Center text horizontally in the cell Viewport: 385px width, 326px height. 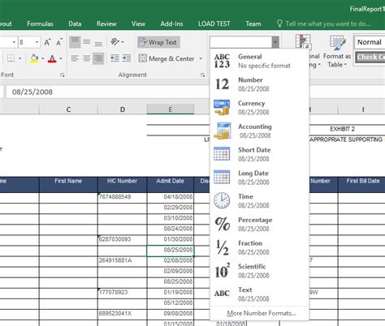pyautogui.click(x=87, y=58)
